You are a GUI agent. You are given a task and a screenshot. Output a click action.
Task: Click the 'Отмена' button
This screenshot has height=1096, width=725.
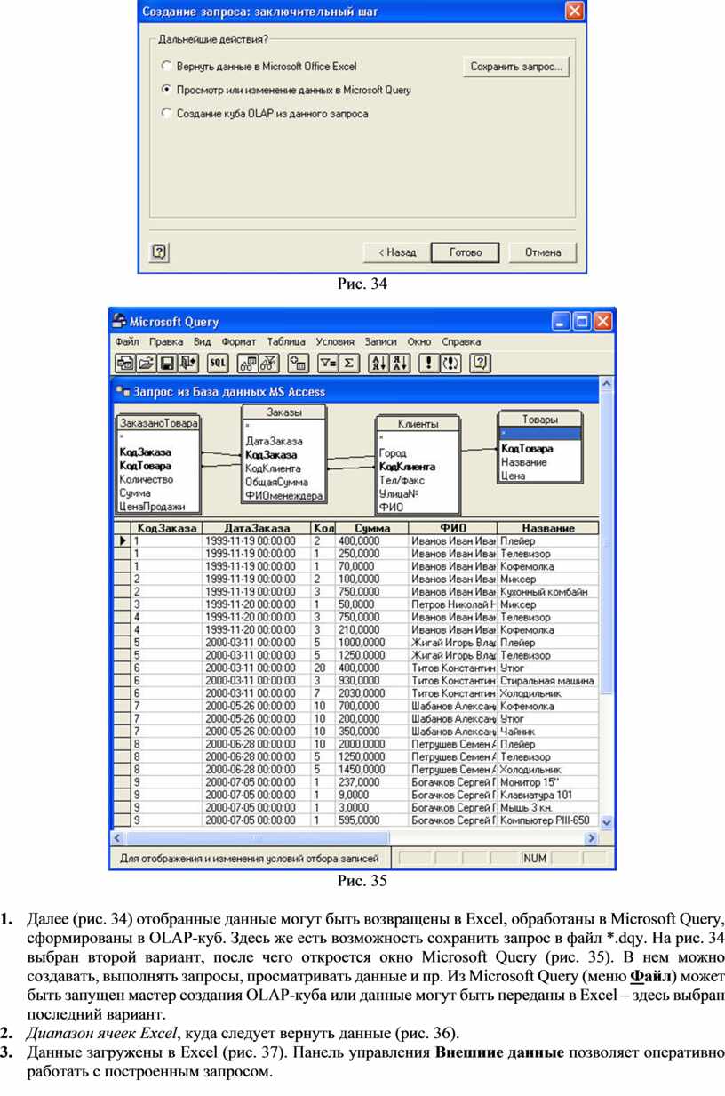click(542, 252)
